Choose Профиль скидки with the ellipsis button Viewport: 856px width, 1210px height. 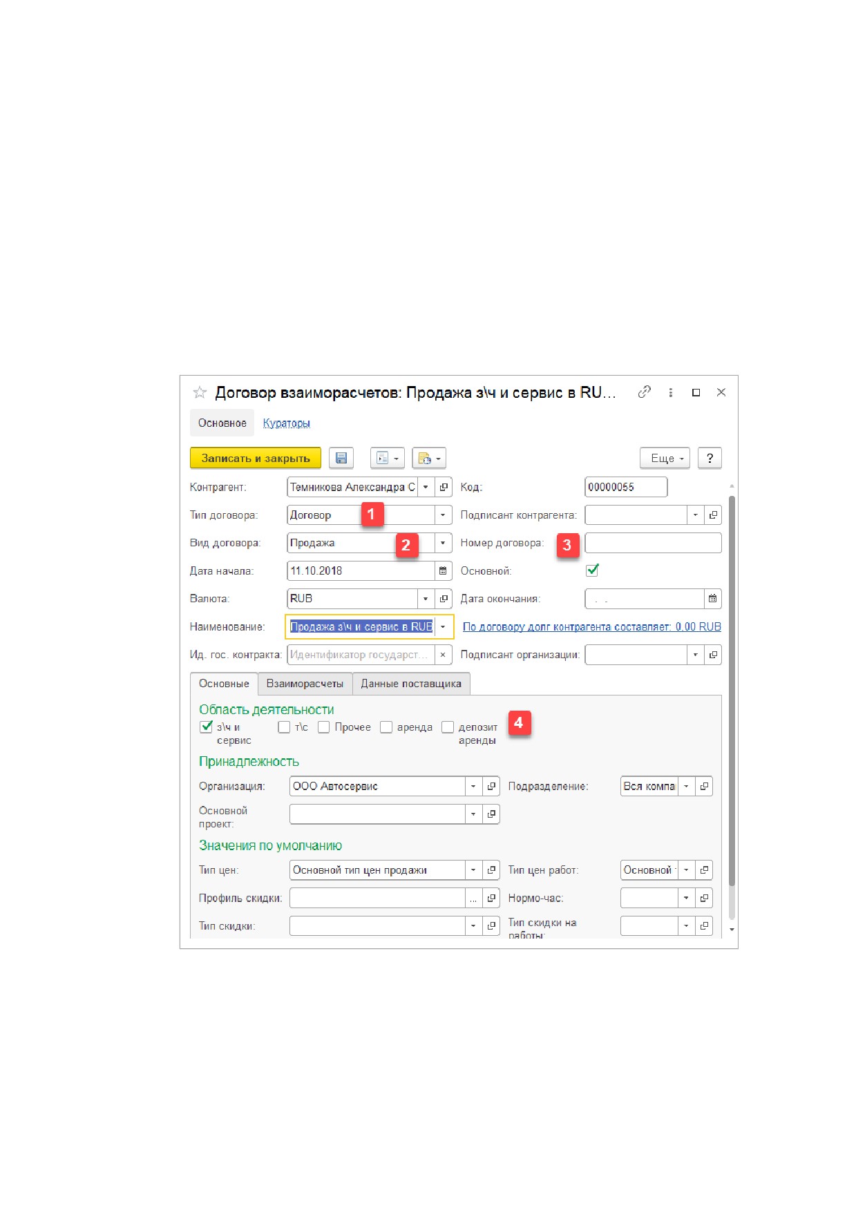point(473,899)
